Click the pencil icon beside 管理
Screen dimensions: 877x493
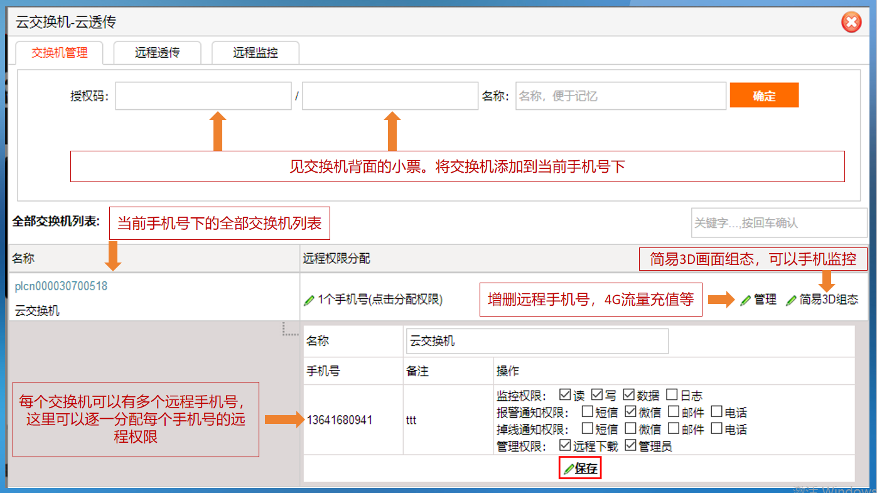point(745,300)
